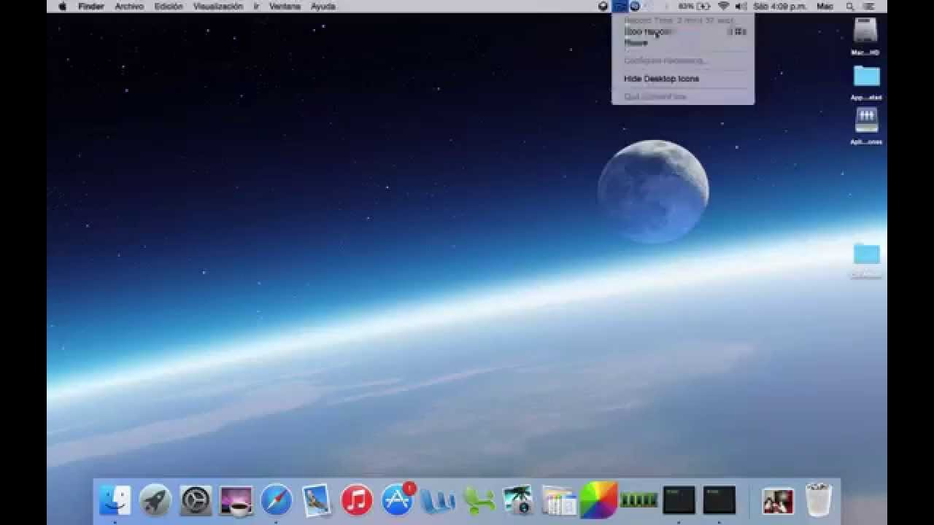The height and width of the screenshot is (525, 934).
Task: Open the Ayuda menu
Action: (x=323, y=6)
